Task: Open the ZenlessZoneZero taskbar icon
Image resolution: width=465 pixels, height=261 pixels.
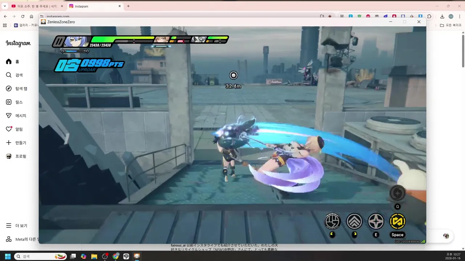Action: coord(137,256)
